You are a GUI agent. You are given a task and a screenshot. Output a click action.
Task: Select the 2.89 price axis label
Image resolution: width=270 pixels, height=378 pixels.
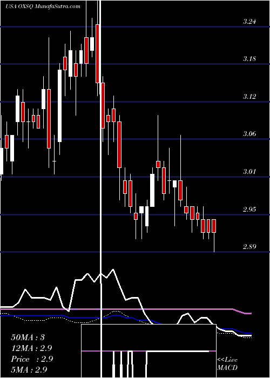249,247
